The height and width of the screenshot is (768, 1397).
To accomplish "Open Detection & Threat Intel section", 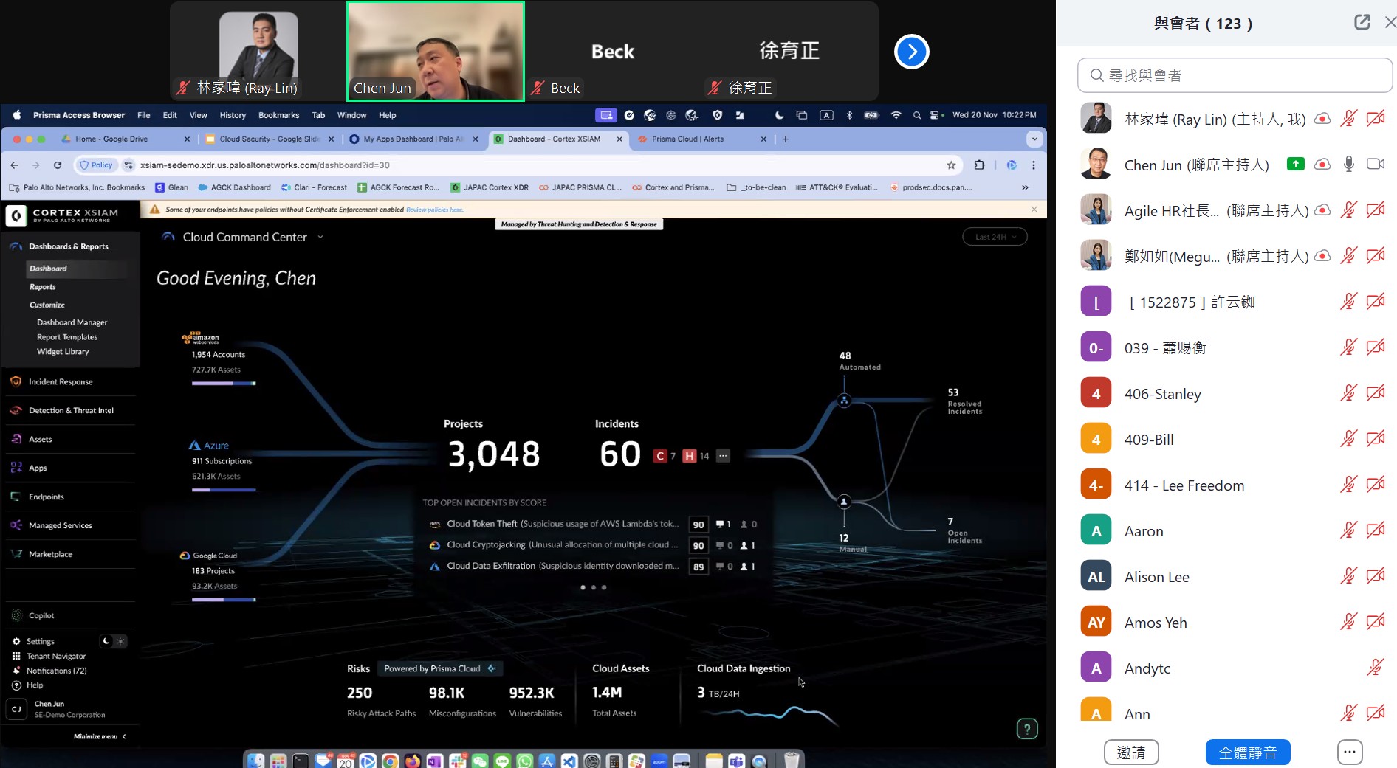I will coord(71,410).
